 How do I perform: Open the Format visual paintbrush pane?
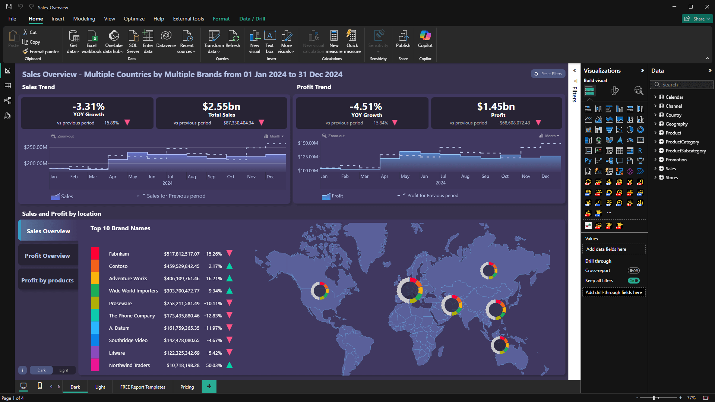tap(615, 91)
